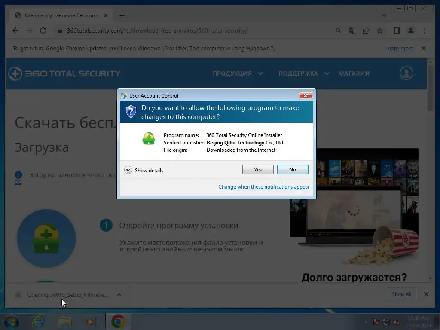The width and height of the screenshot is (440, 330).
Task: Click the translate page icon
Action: coord(352,31)
